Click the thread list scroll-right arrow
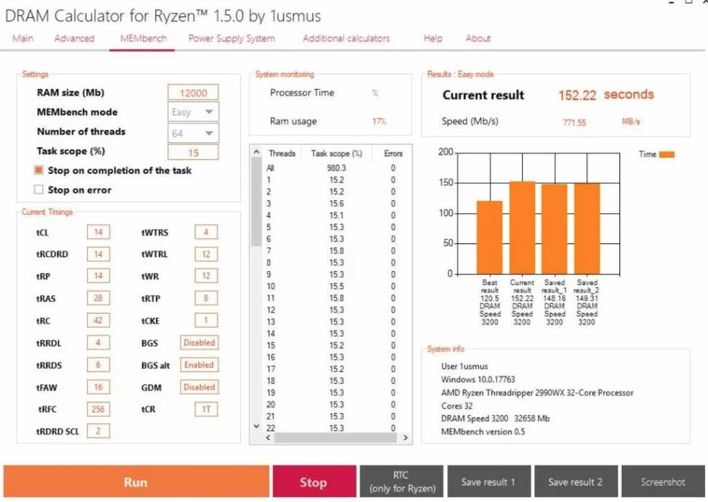The width and height of the screenshot is (708, 502). point(405,438)
